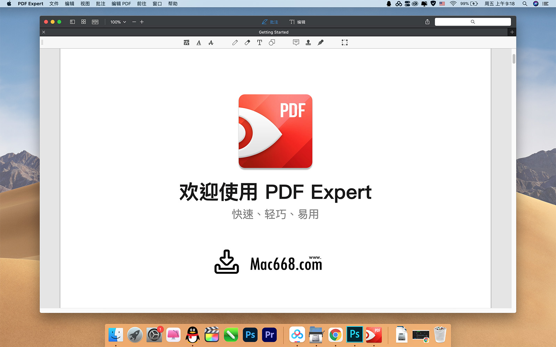Click the 快速、轻巧、易用 subtitle

275,214
